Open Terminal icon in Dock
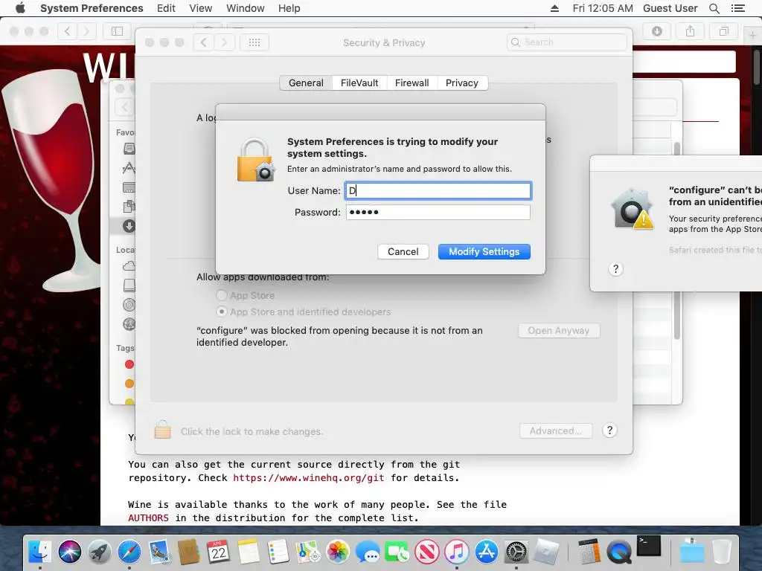The height and width of the screenshot is (571, 762). (649, 546)
